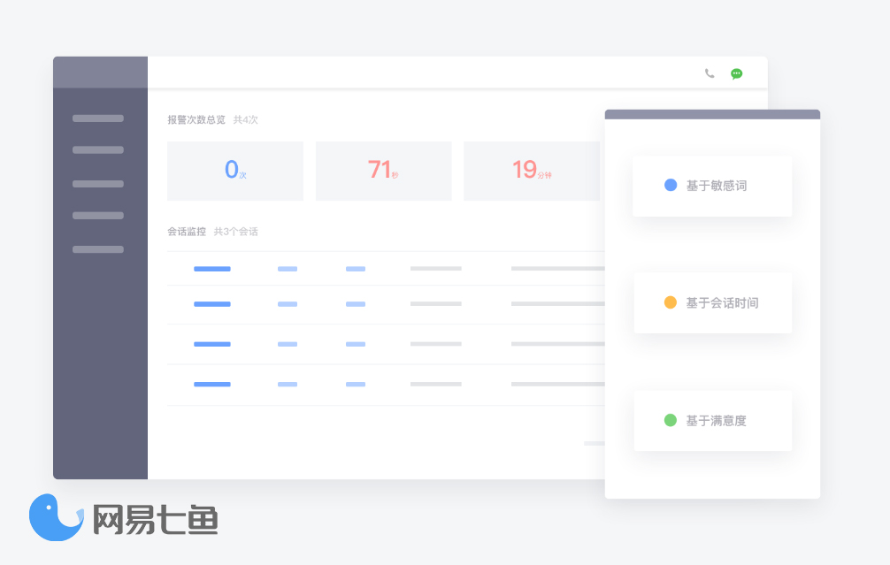Open the green chat bubble icon
This screenshot has width=890, height=565.
pyautogui.click(x=736, y=73)
